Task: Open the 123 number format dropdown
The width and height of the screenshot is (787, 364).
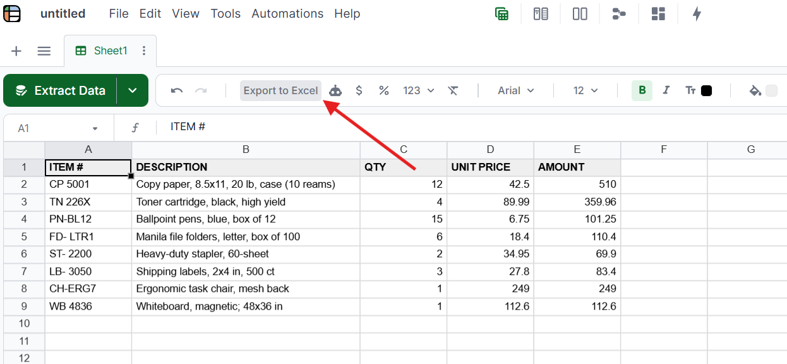Action: coord(419,90)
